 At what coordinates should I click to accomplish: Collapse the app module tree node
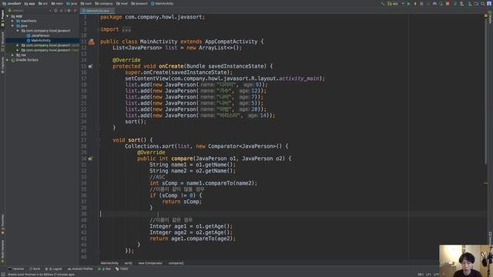[x=8, y=16]
